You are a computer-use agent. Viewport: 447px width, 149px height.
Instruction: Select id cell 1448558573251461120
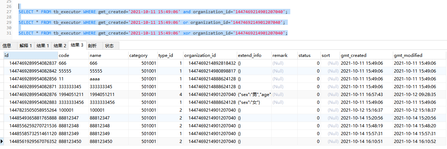(31, 133)
